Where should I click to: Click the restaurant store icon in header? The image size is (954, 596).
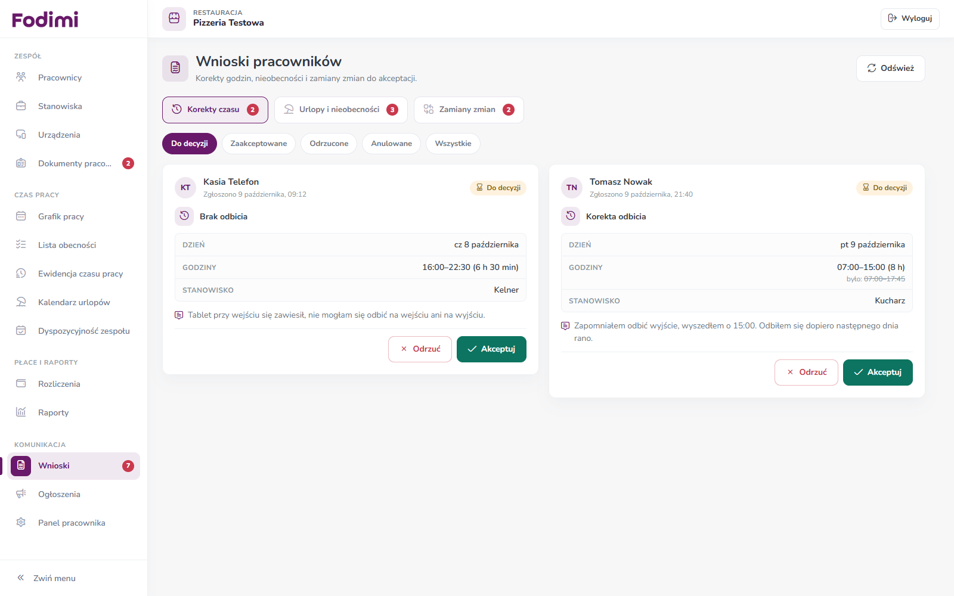pyautogui.click(x=174, y=18)
